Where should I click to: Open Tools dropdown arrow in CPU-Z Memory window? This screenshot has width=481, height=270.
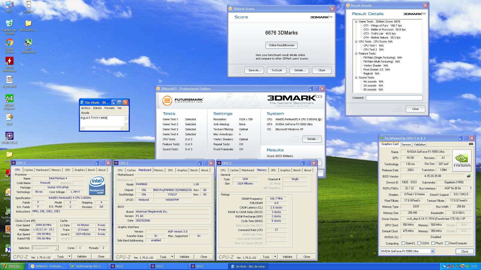click(x=275, y=257)
